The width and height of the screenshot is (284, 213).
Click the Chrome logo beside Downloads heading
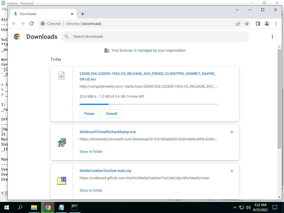click(17, 37)
